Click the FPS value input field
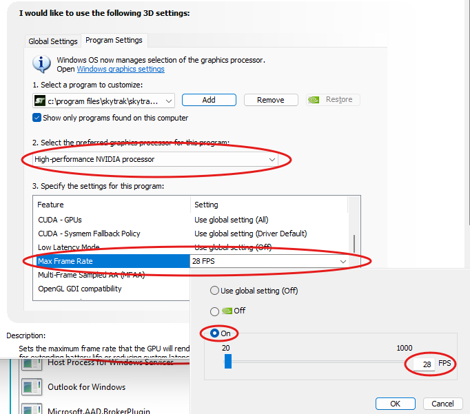470x414 pixels. click(x=420, y=364)
